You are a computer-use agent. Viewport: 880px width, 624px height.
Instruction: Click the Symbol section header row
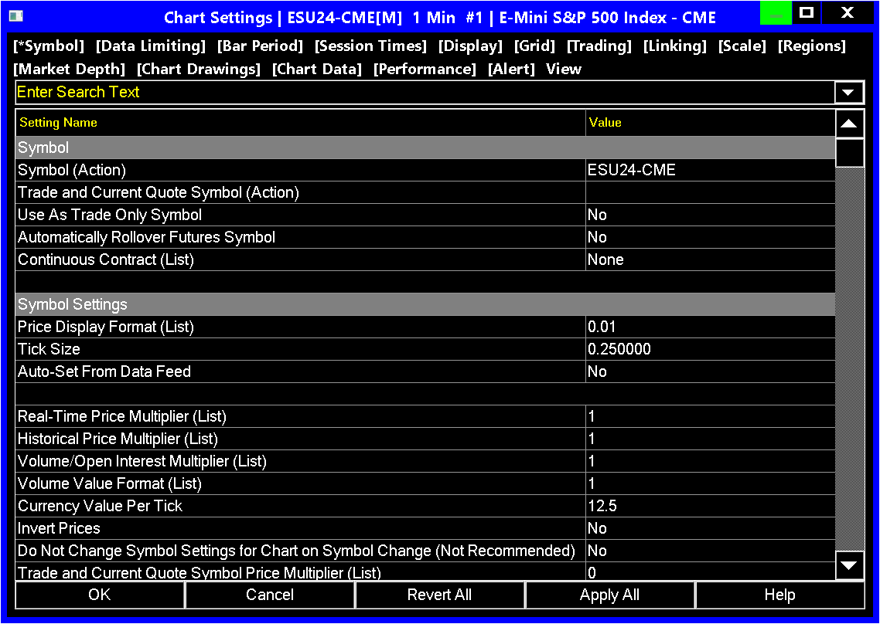pos(425,148)
